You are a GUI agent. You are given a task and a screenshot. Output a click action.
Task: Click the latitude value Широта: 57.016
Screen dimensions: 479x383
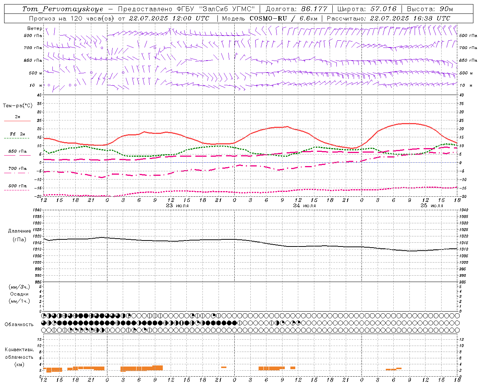click(x=367, y=9)
